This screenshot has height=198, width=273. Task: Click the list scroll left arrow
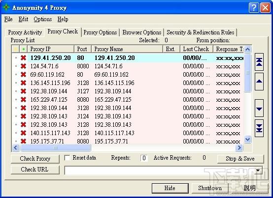16,148
